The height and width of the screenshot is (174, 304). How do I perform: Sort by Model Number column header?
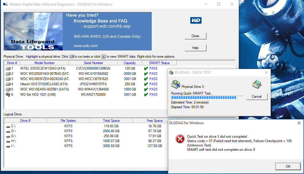[44, 63]
